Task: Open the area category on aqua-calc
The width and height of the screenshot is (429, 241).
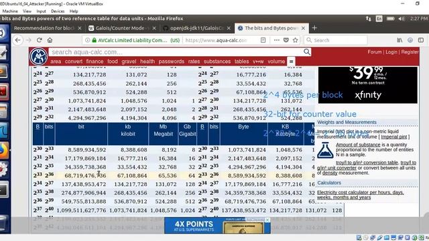Action: point(56,62)
